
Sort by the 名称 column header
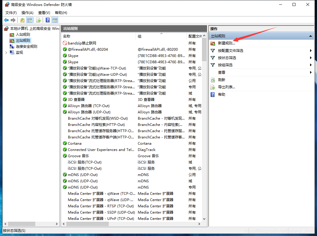pos(98,36)
